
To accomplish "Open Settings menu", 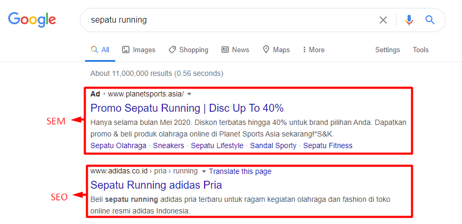I will pos(387,50).
